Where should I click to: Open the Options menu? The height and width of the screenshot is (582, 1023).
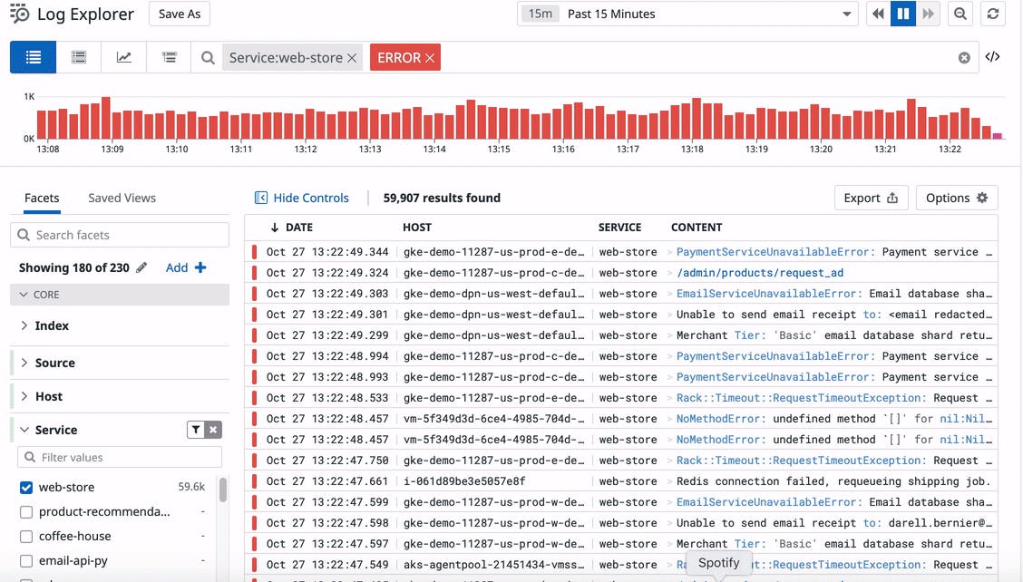pos(956,198)
